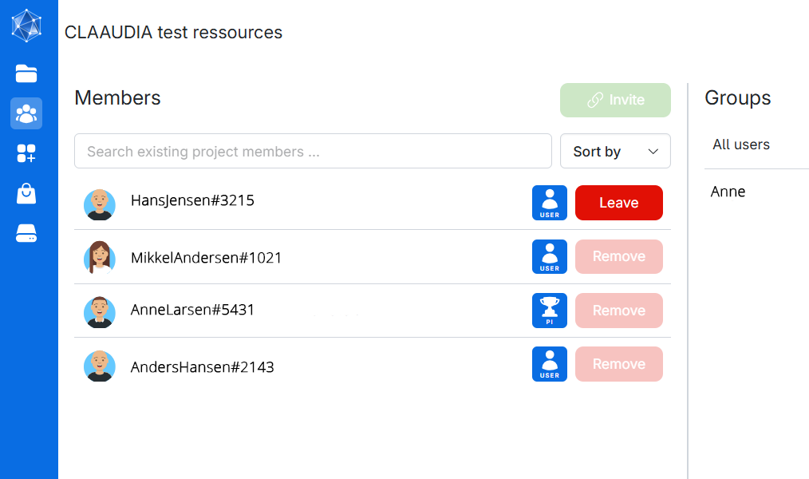Click HansJensen's USER role badge
The width and height of the screenshot is (809, 479).
[549, 203]
